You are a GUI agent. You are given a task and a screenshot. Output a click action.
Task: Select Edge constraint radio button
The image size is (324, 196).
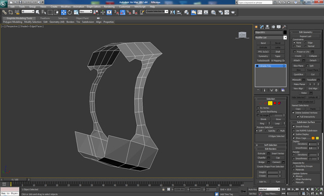pos(306,42)
